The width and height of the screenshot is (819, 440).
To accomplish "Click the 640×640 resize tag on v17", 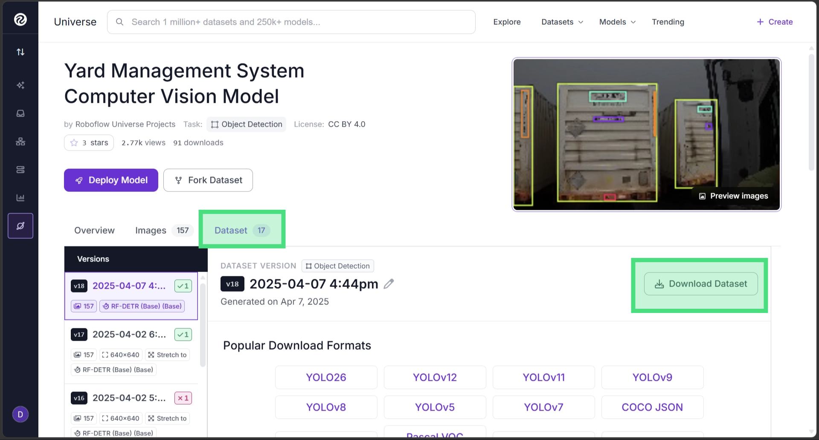I will (x=121, y=355).
